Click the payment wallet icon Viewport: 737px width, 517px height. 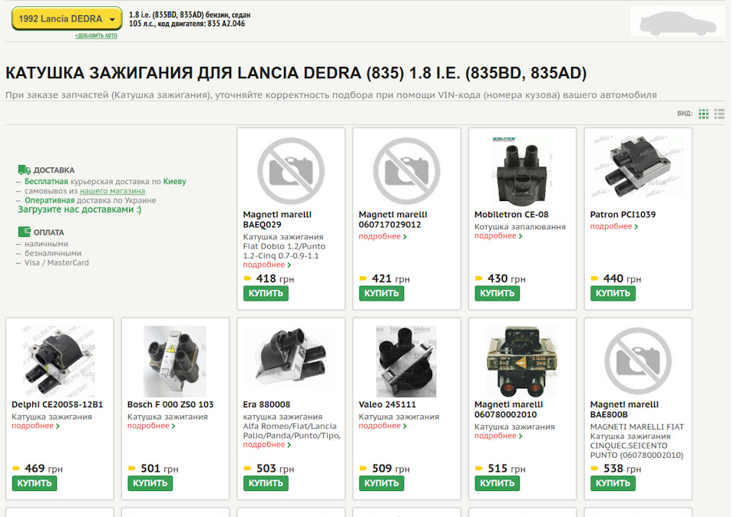pyautogui.click(x=24, y=232)
